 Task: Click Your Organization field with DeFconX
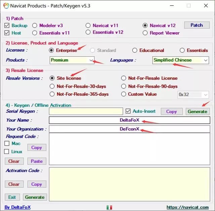tap(129, 129)
